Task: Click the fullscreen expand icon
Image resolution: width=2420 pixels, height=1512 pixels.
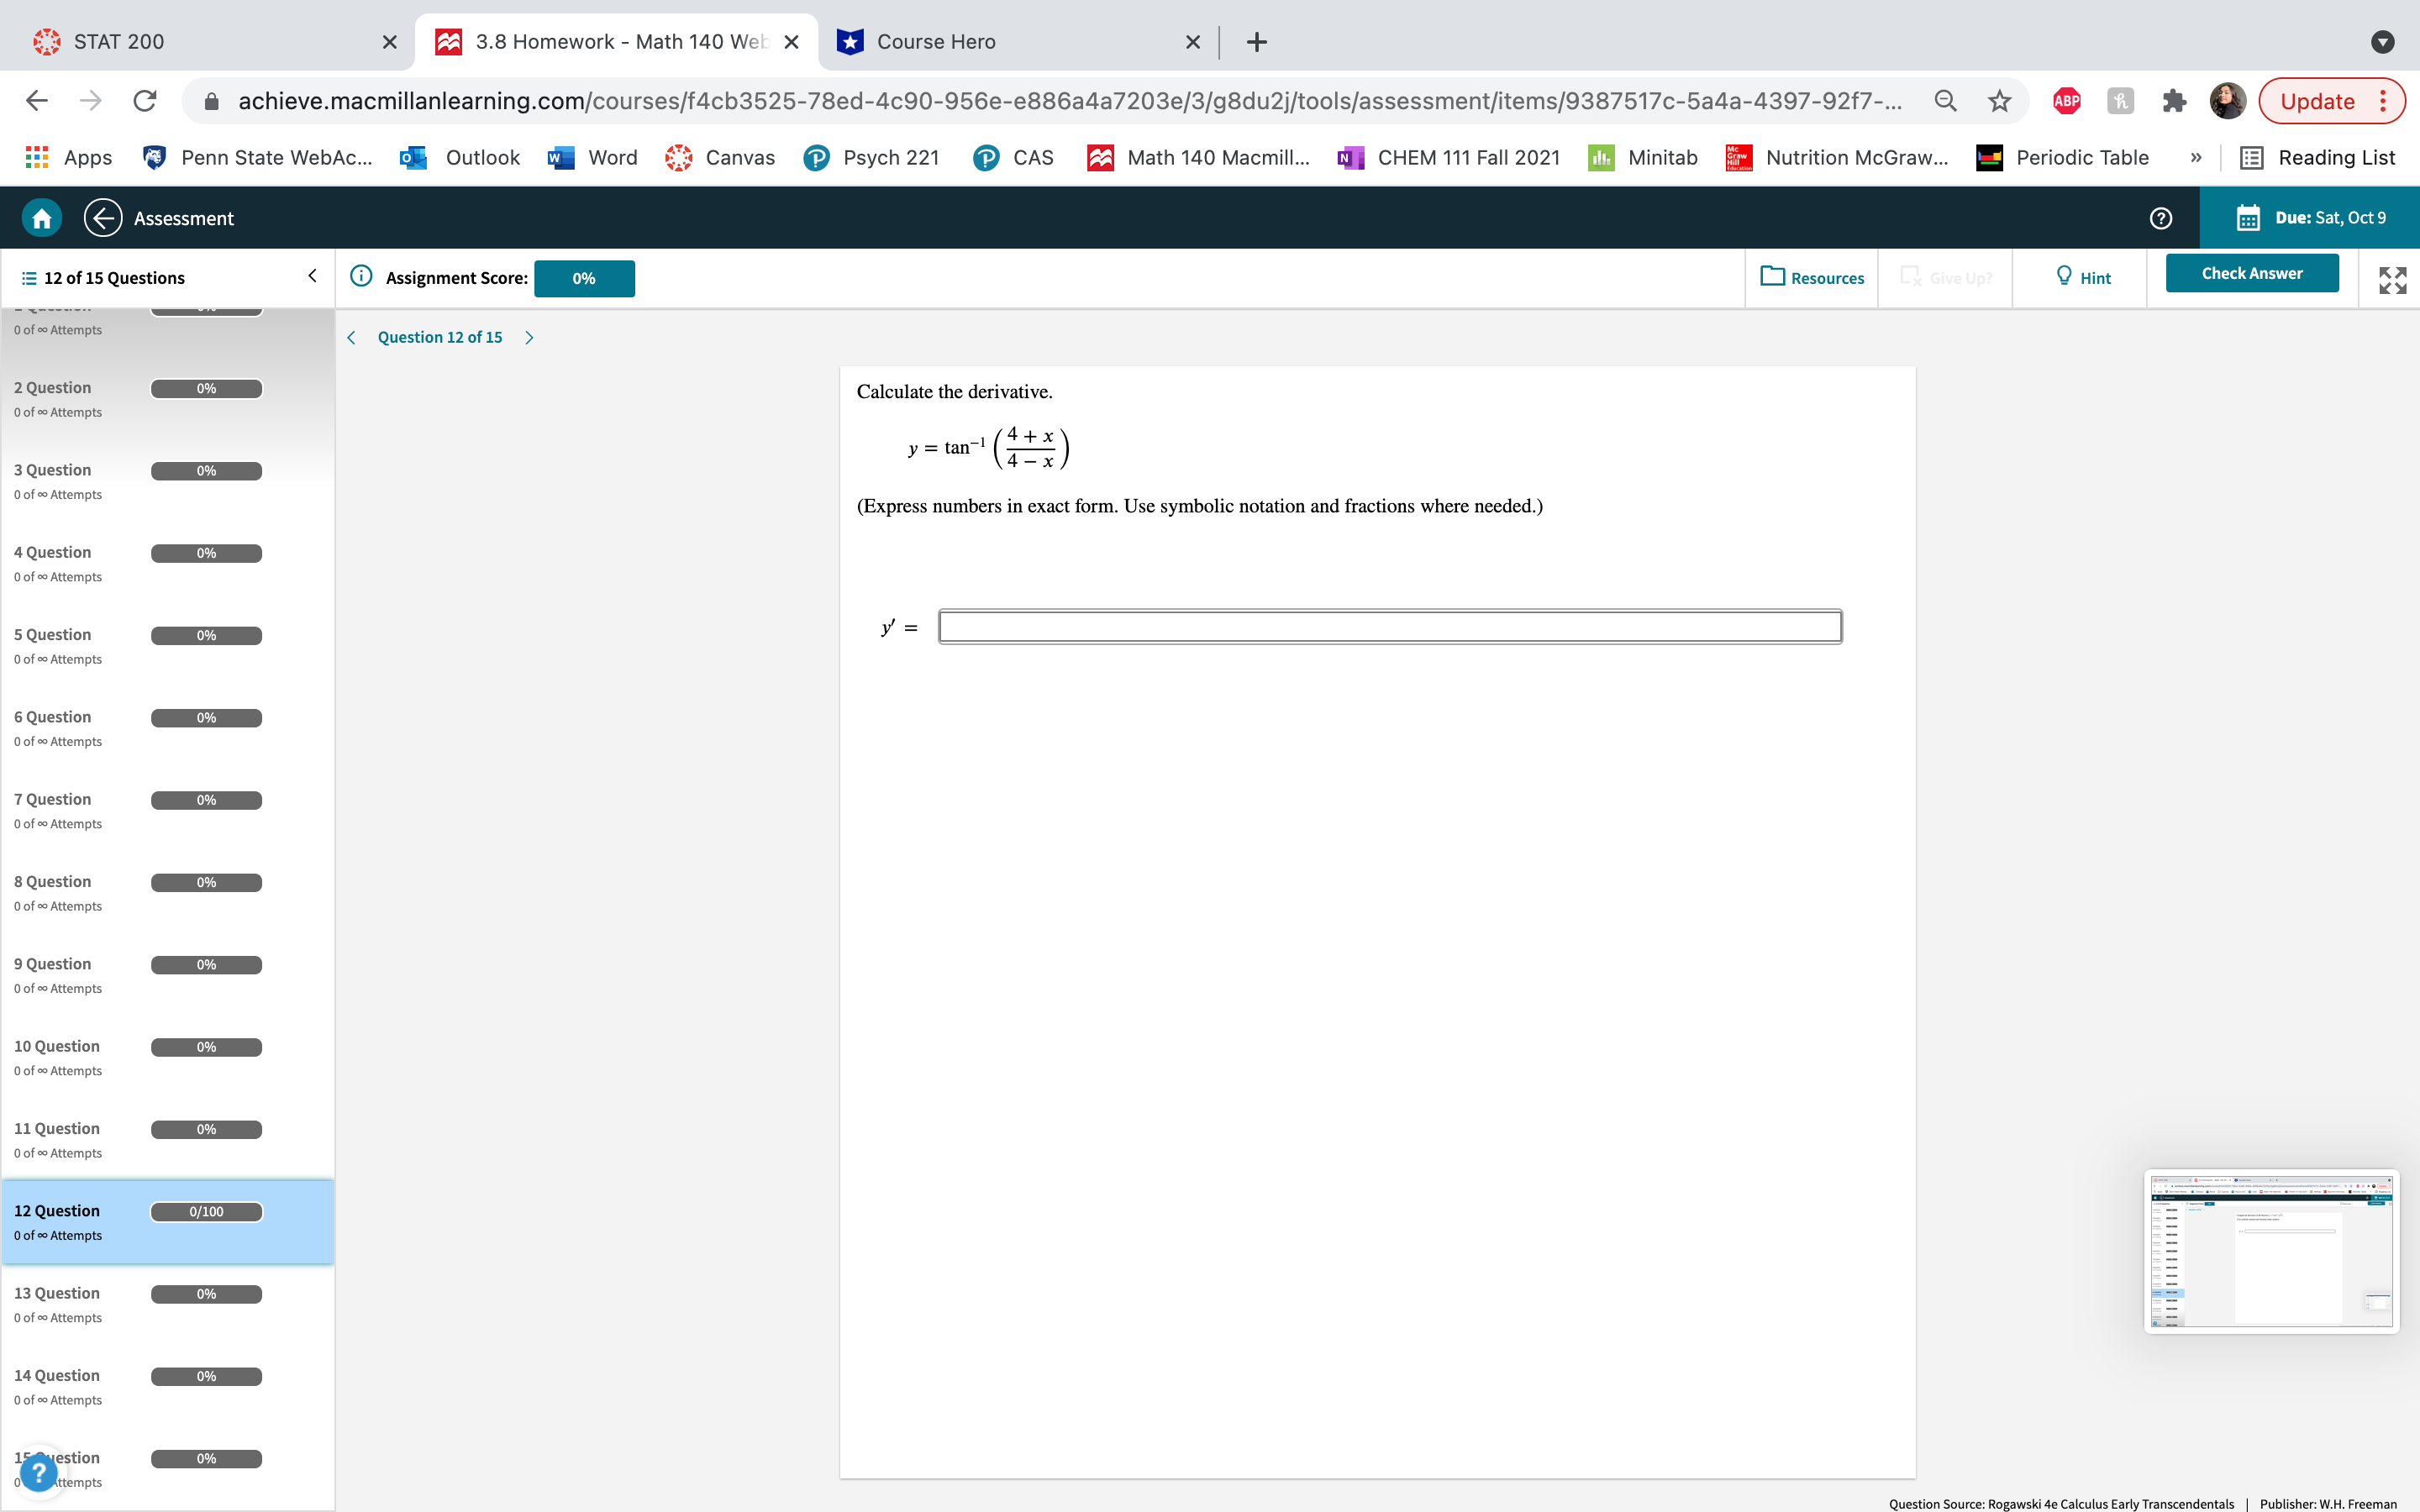Action: 2392,280
